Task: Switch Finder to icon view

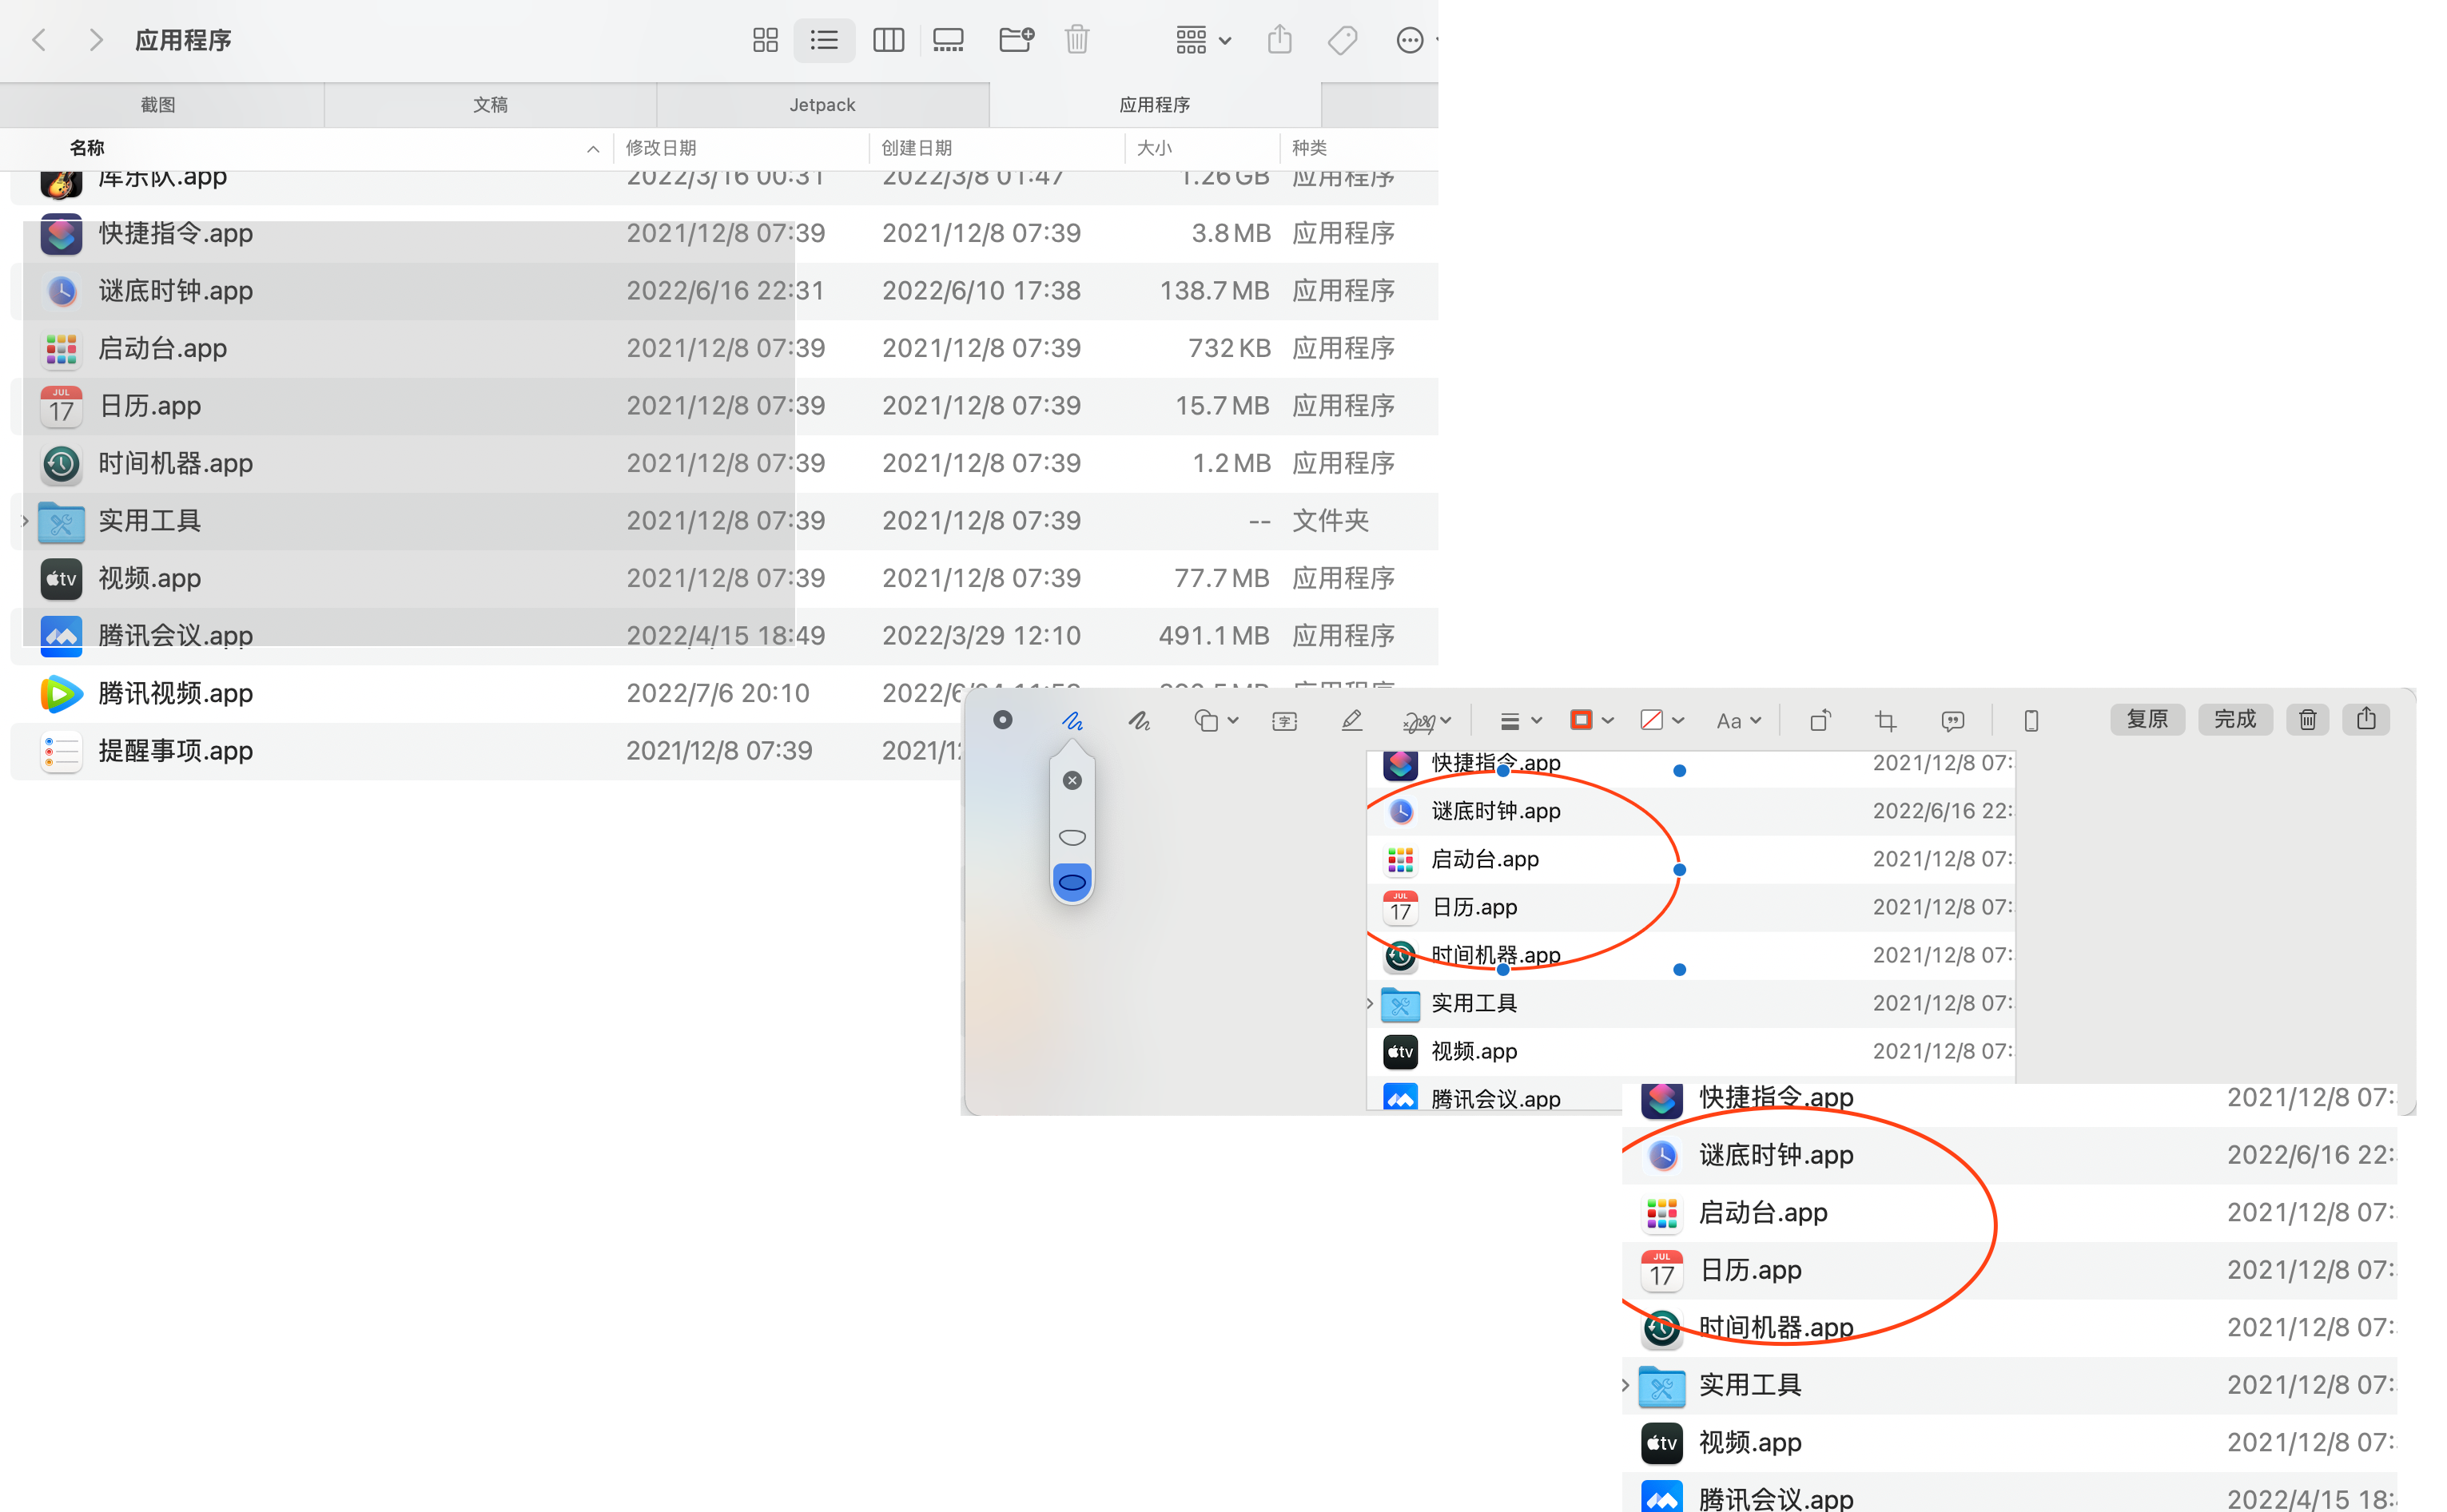Action: [766, 40]
